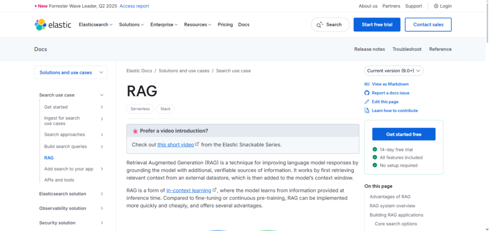489x231 pixels.
Task: Click the Report a docs issue link text
Action: click(391, 93)
